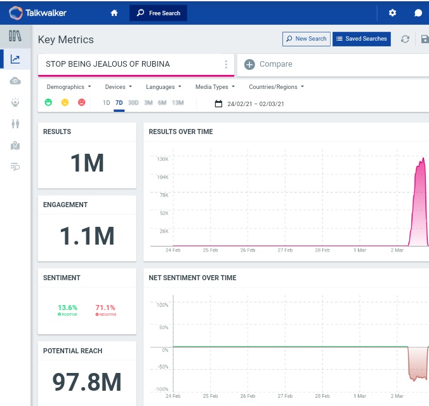
Task: Select the 1D time range
Action: [106, 103]
